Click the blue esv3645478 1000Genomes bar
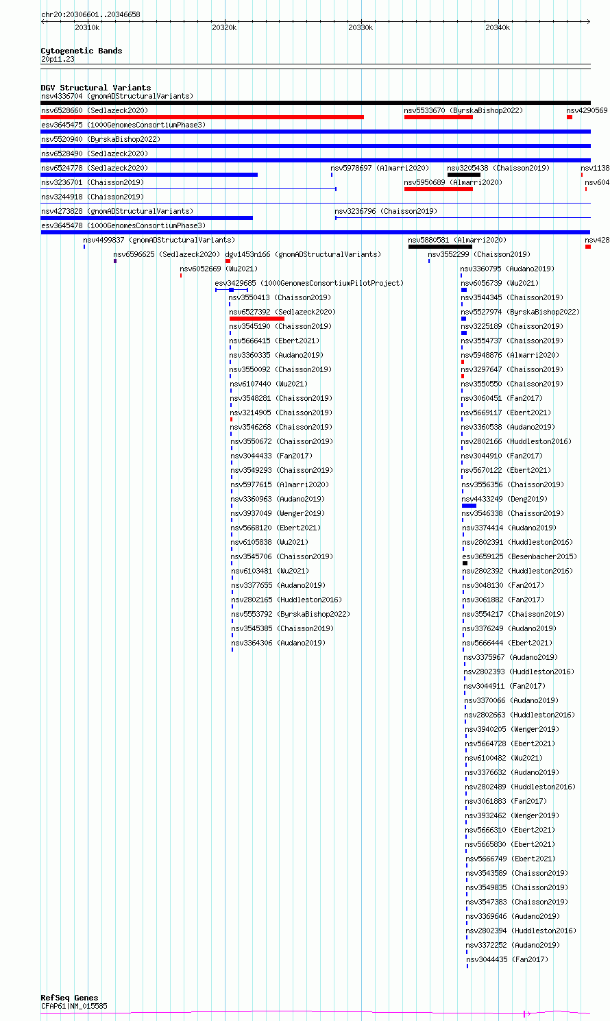 (x=315, y=232)
